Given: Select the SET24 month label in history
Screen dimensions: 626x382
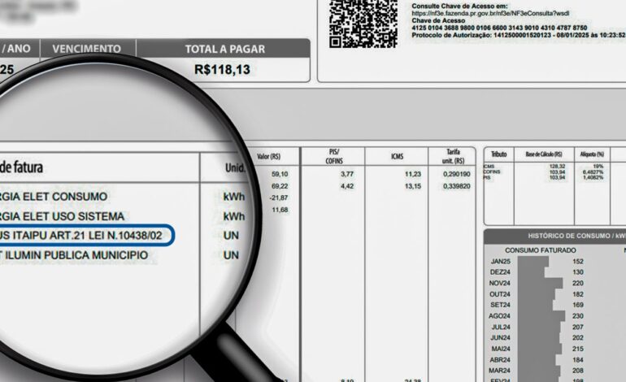Looking at the screenshot, I should click(x=500, y=305).
